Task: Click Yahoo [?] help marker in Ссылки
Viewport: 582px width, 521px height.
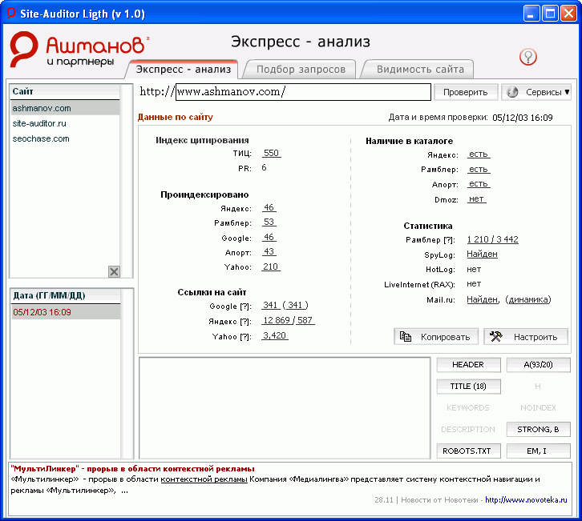Action: click(245, 337)
